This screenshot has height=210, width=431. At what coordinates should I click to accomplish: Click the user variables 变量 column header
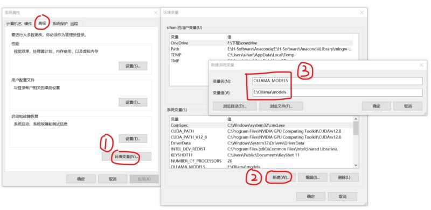click(198, 37)
